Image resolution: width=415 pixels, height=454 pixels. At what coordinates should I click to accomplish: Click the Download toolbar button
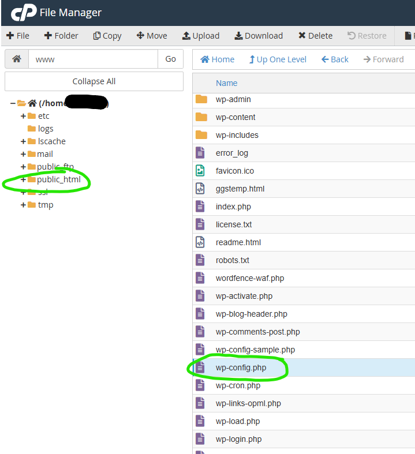tap(259, 36)
